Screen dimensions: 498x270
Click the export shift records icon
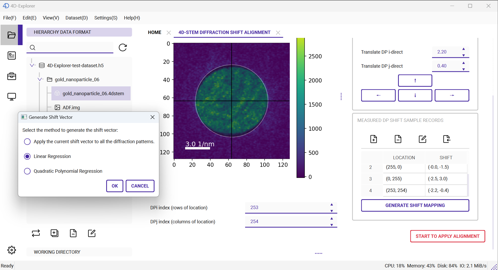point(447,139)
